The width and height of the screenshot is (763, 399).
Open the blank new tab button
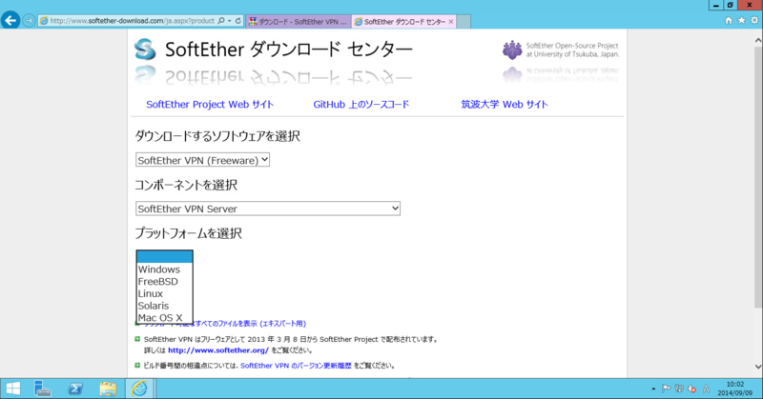[x=464, y=21]
